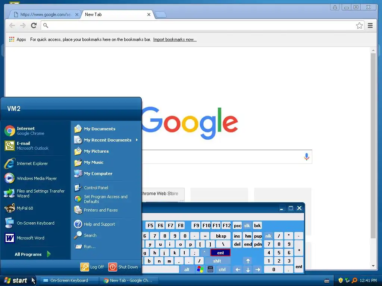Open My Documents folder
This screenshot has width=382, height=286.
(106, 128)
